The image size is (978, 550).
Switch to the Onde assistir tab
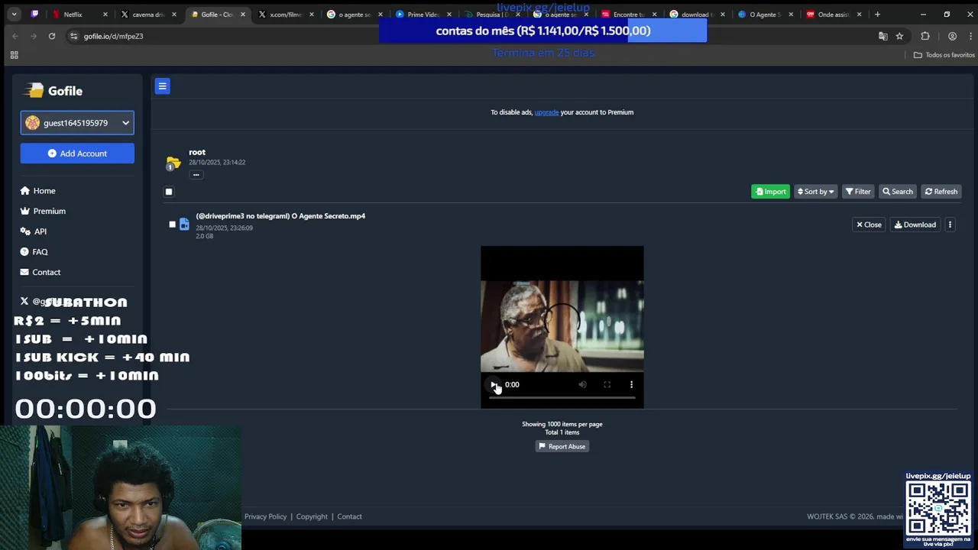pos(833,15)
